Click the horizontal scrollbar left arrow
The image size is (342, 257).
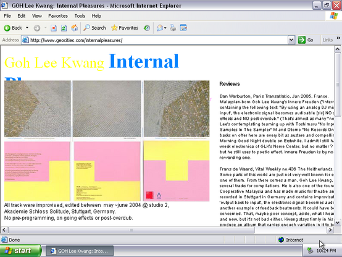(x=4, y=230)
